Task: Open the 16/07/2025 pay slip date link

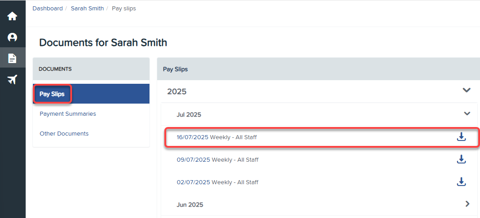Action: (193, 137)
